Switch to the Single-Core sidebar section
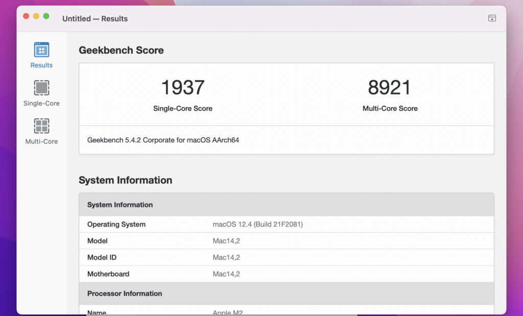Screen dimensions: 523x316 pos(41,93)
